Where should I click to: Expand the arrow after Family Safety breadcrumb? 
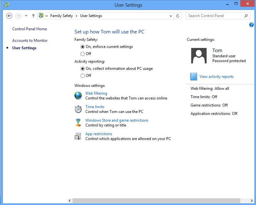76,16
